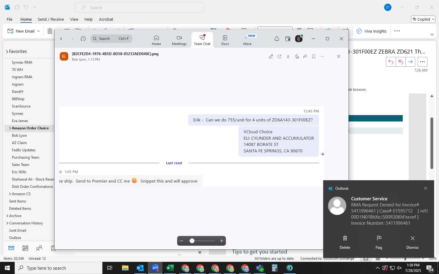Open Viva Insights
Screen dimensions: 439x274
(371, 31)
